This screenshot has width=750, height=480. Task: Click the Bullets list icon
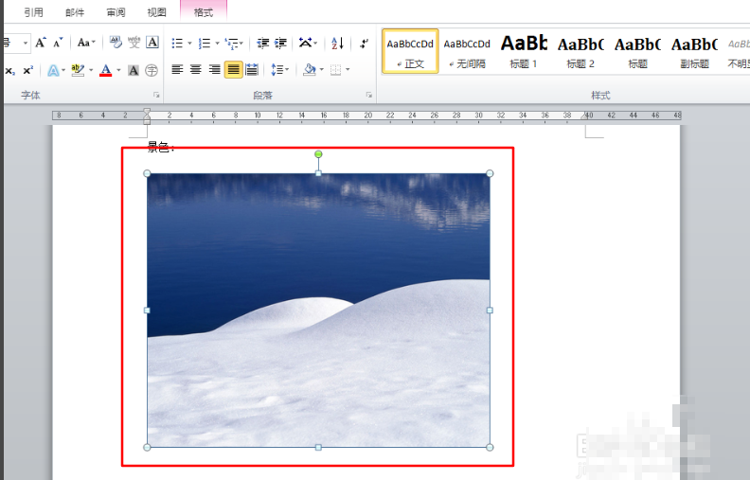(x=177, y=43)
